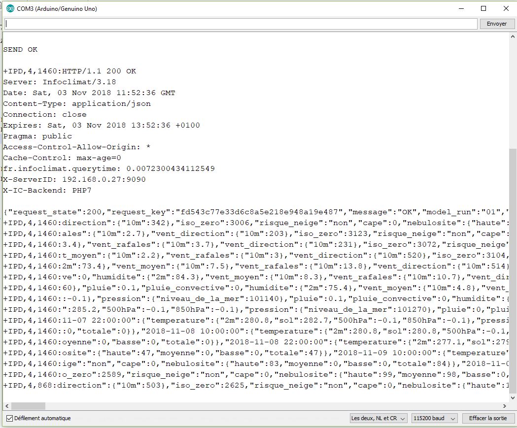Clear output using Effacer la sortie
This screenshot has width=517, height=428.
pyautogui.click(x=488, y=418)
